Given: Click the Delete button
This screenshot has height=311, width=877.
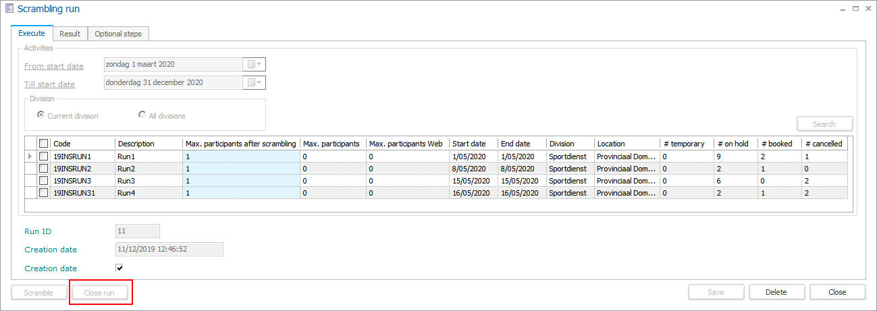Looking at the screenshot, I should click(x=776, y=292).
